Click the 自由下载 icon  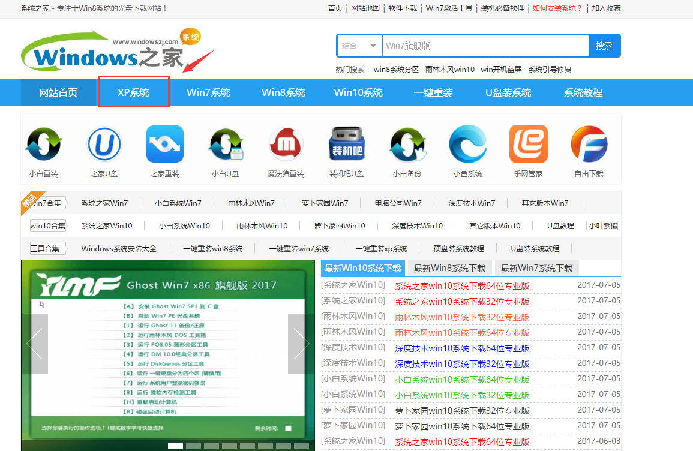click(589, 145)
